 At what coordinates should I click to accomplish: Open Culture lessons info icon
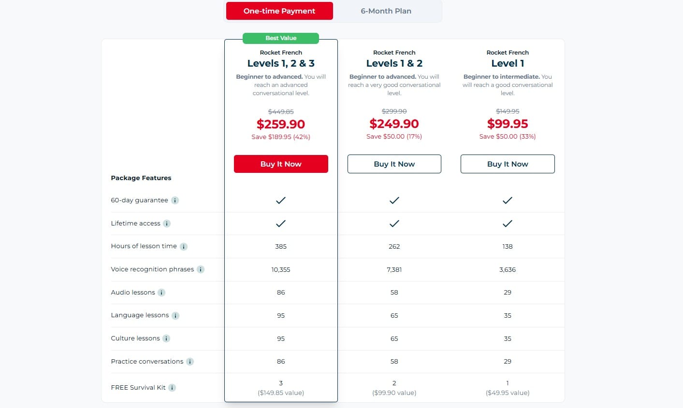click(166, 338)
